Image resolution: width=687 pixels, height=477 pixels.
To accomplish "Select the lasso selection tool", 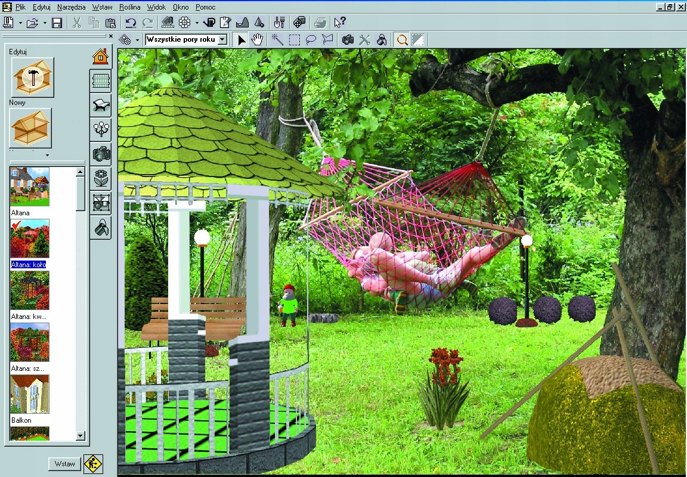I will coord(311,40).
